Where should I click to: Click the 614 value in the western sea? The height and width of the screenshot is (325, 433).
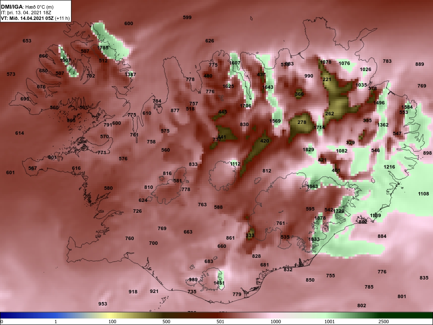coord(19,133)
